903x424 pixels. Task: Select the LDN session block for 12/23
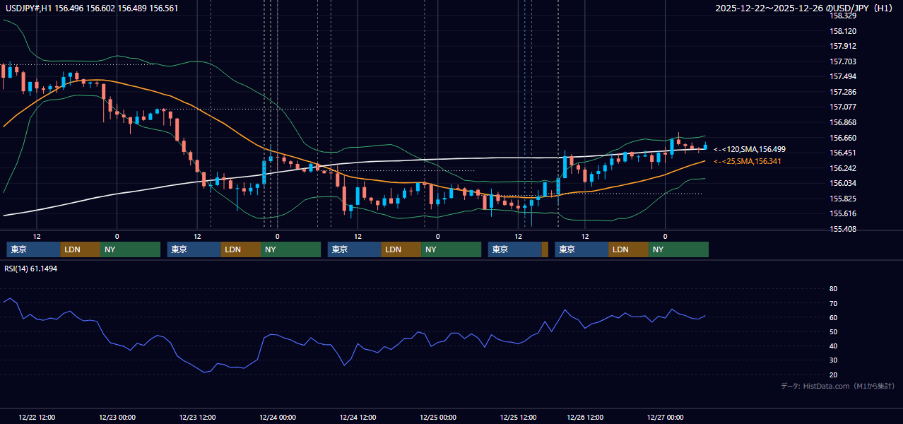click(x=240, y=249)
